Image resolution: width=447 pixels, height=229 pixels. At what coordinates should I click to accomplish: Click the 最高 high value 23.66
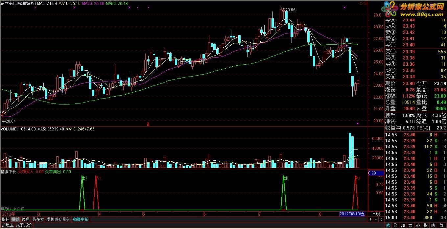pyautogui.click(x=440, y=90)
